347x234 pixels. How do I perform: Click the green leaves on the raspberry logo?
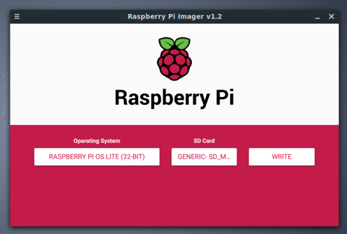pos(174,43)
